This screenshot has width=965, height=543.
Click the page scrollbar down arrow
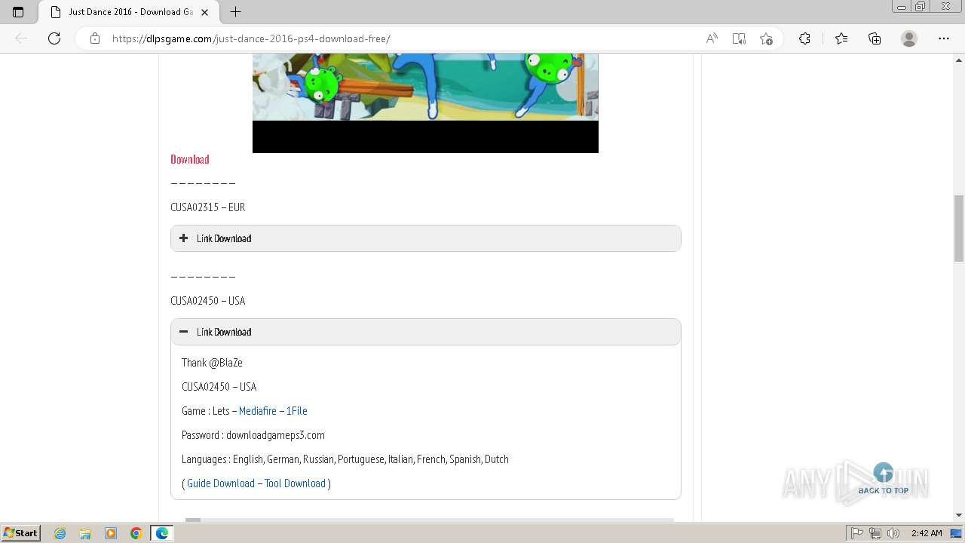[x=959, y=515]
